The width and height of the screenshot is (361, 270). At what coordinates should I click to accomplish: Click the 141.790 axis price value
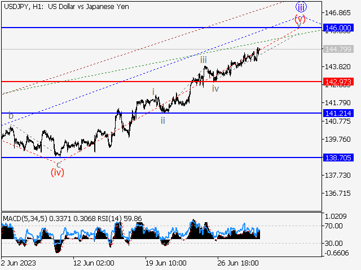(x=337, y=102)
